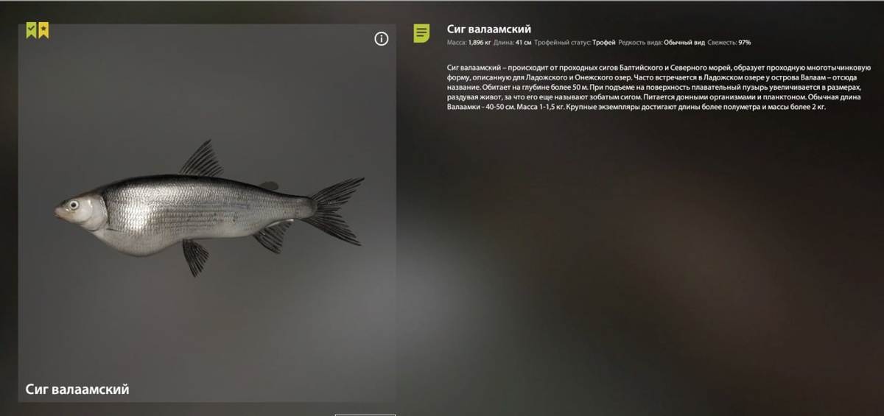The width and height of the screenshot is (884, 416).
Task: Select the Сиг валаамский fish model
Action: (209, 208)
